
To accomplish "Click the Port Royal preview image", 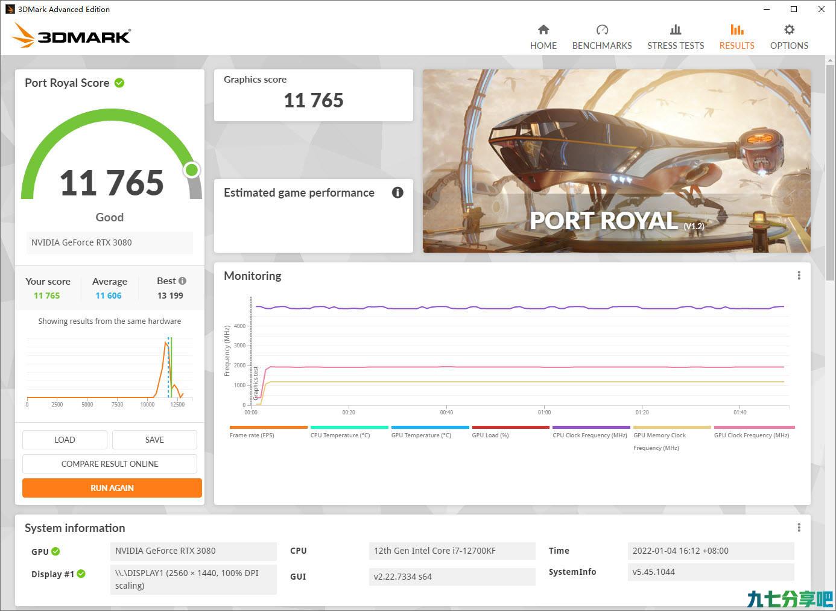I will (x=616, y=160).
